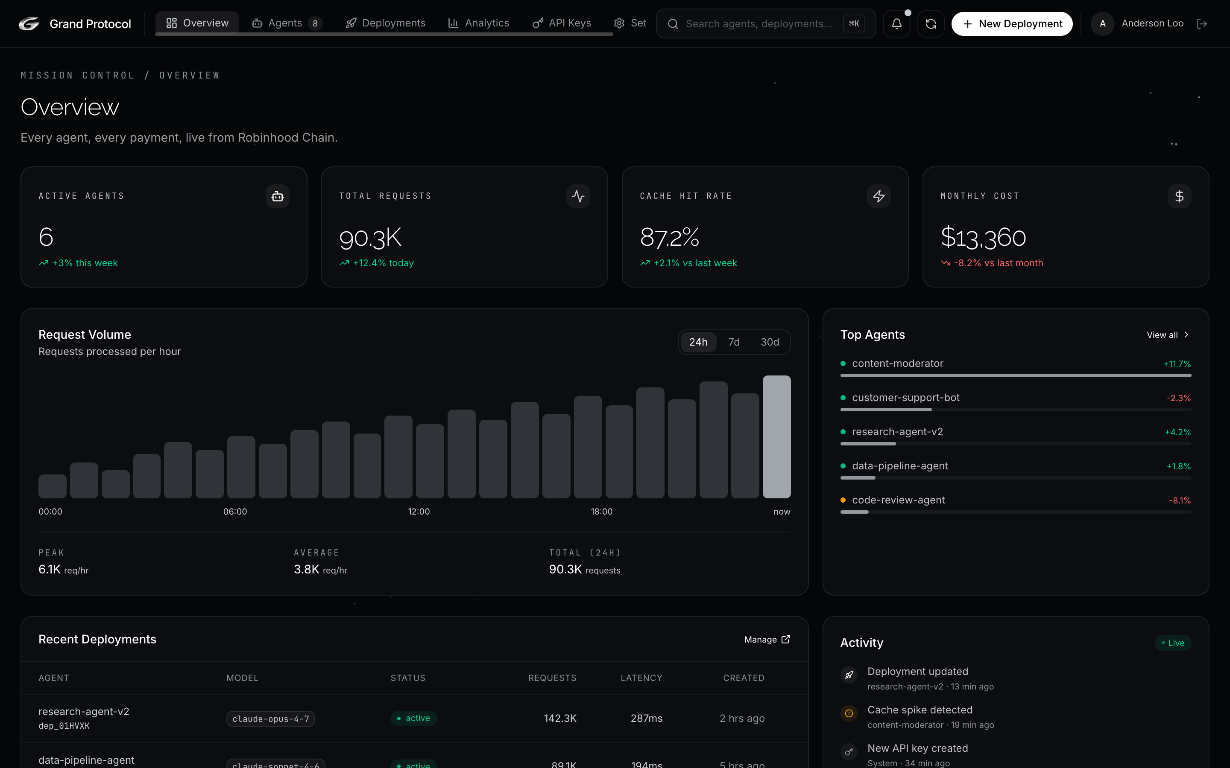Click the New Deployment button
The image size is (1230, 768).
pos(1012,24)
